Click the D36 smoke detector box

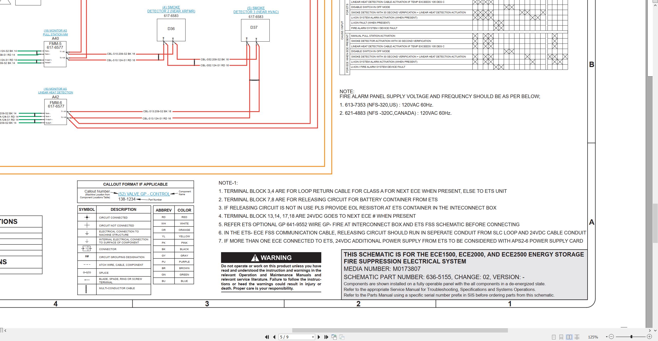coord(171,30)
